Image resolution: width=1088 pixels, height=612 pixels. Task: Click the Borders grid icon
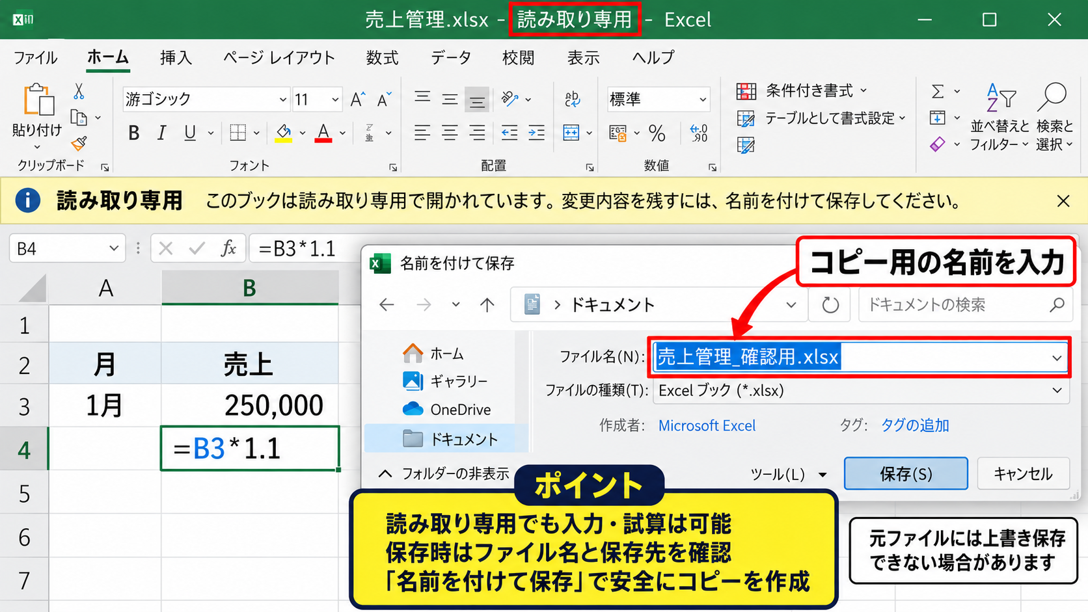coord(238,133)
